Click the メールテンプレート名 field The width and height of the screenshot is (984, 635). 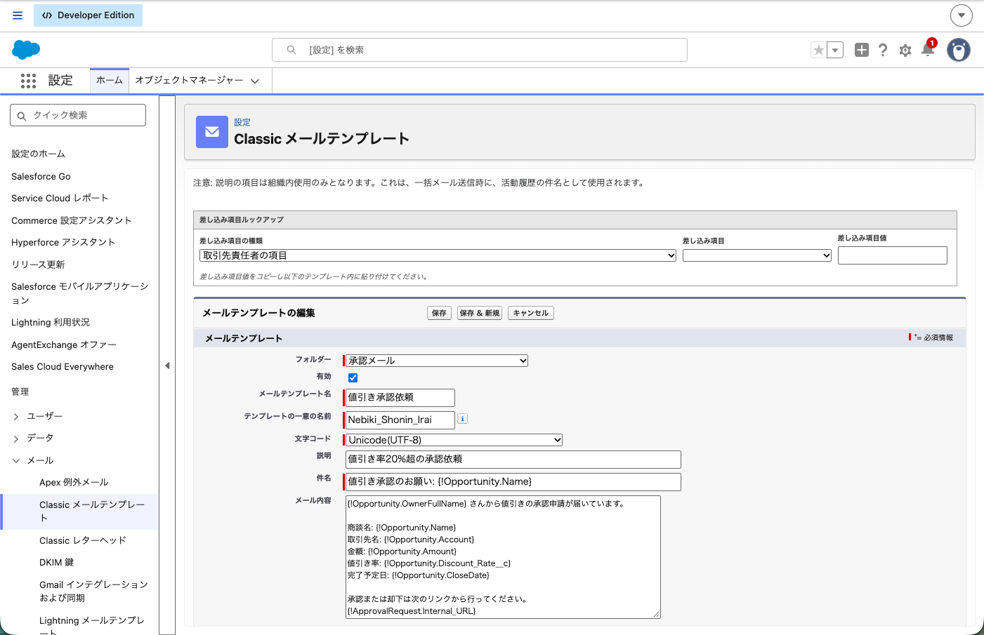pyautogui.click(x=400, y=398)
